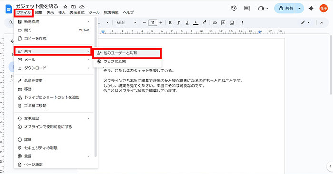The height and width of the screenshot is (174, 333).
Task: Open the version history clock icon
Action: pos(234,8)
